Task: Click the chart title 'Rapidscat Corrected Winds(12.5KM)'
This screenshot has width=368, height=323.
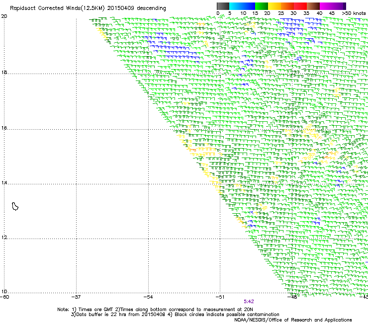Action: coord(57,8)
